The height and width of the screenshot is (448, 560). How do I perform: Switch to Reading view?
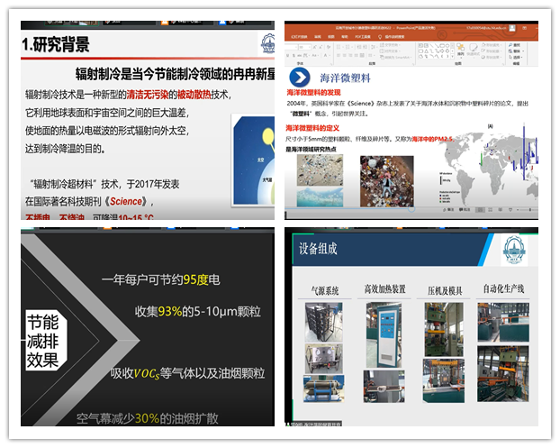click(500, 210)
